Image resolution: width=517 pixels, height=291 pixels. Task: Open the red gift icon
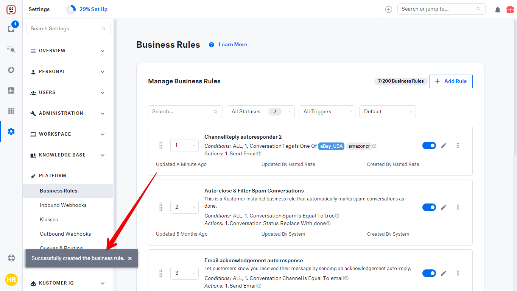tap(510, 9)
